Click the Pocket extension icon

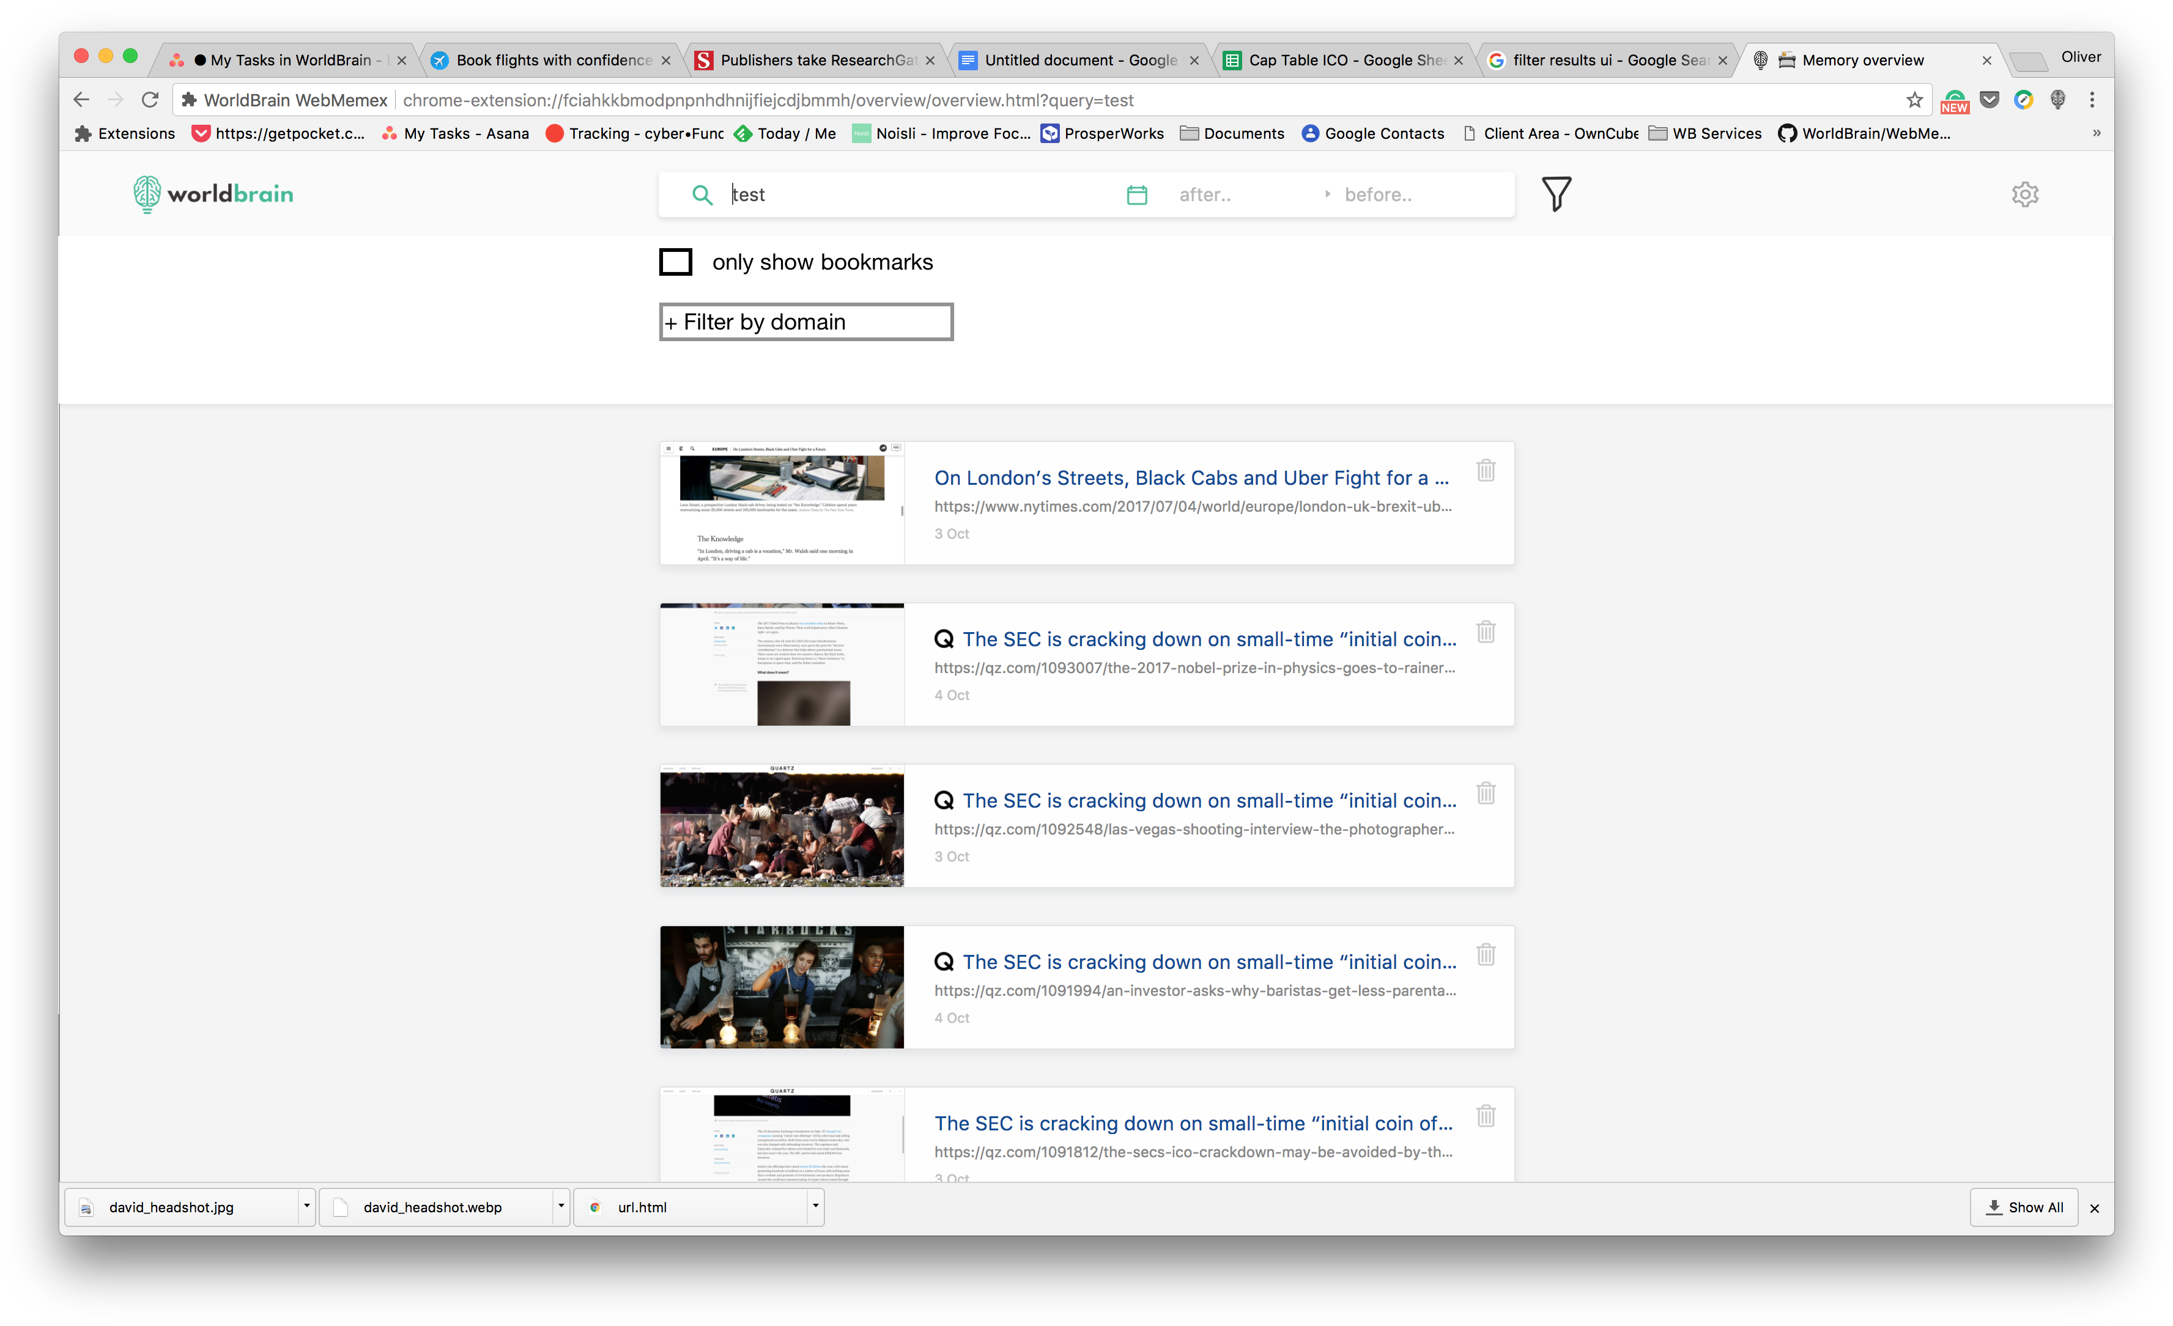(1990, 100)
